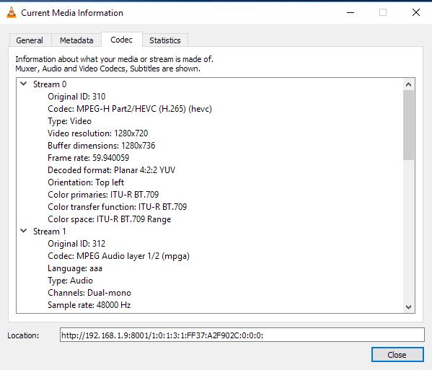Click the Close button
This screenshot has width=432, height=370.
point(397,355)
